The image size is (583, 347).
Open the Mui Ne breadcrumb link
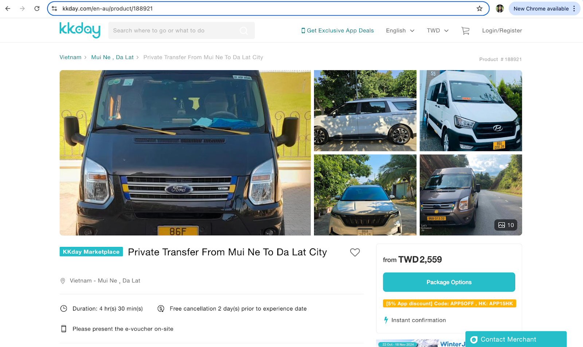coord(101,57)
